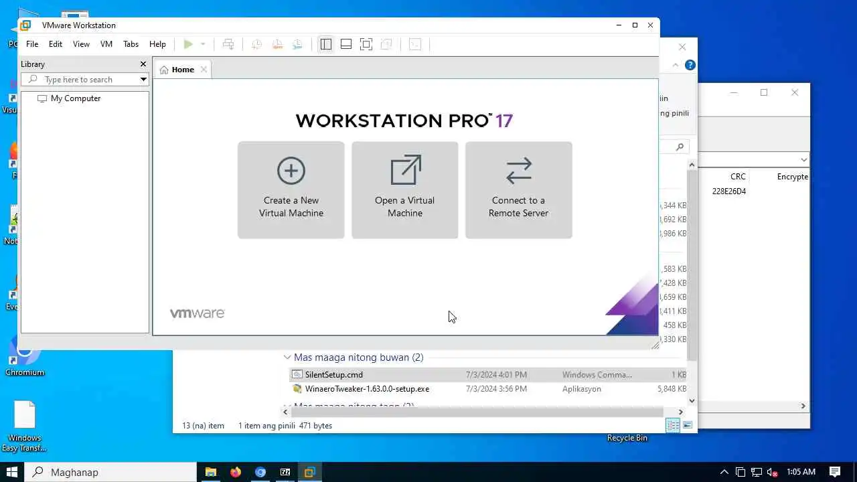Screen dimensions: 857x482
Task: Select the Windows Easy Transfer desktop file
Action: coord(25,426)
